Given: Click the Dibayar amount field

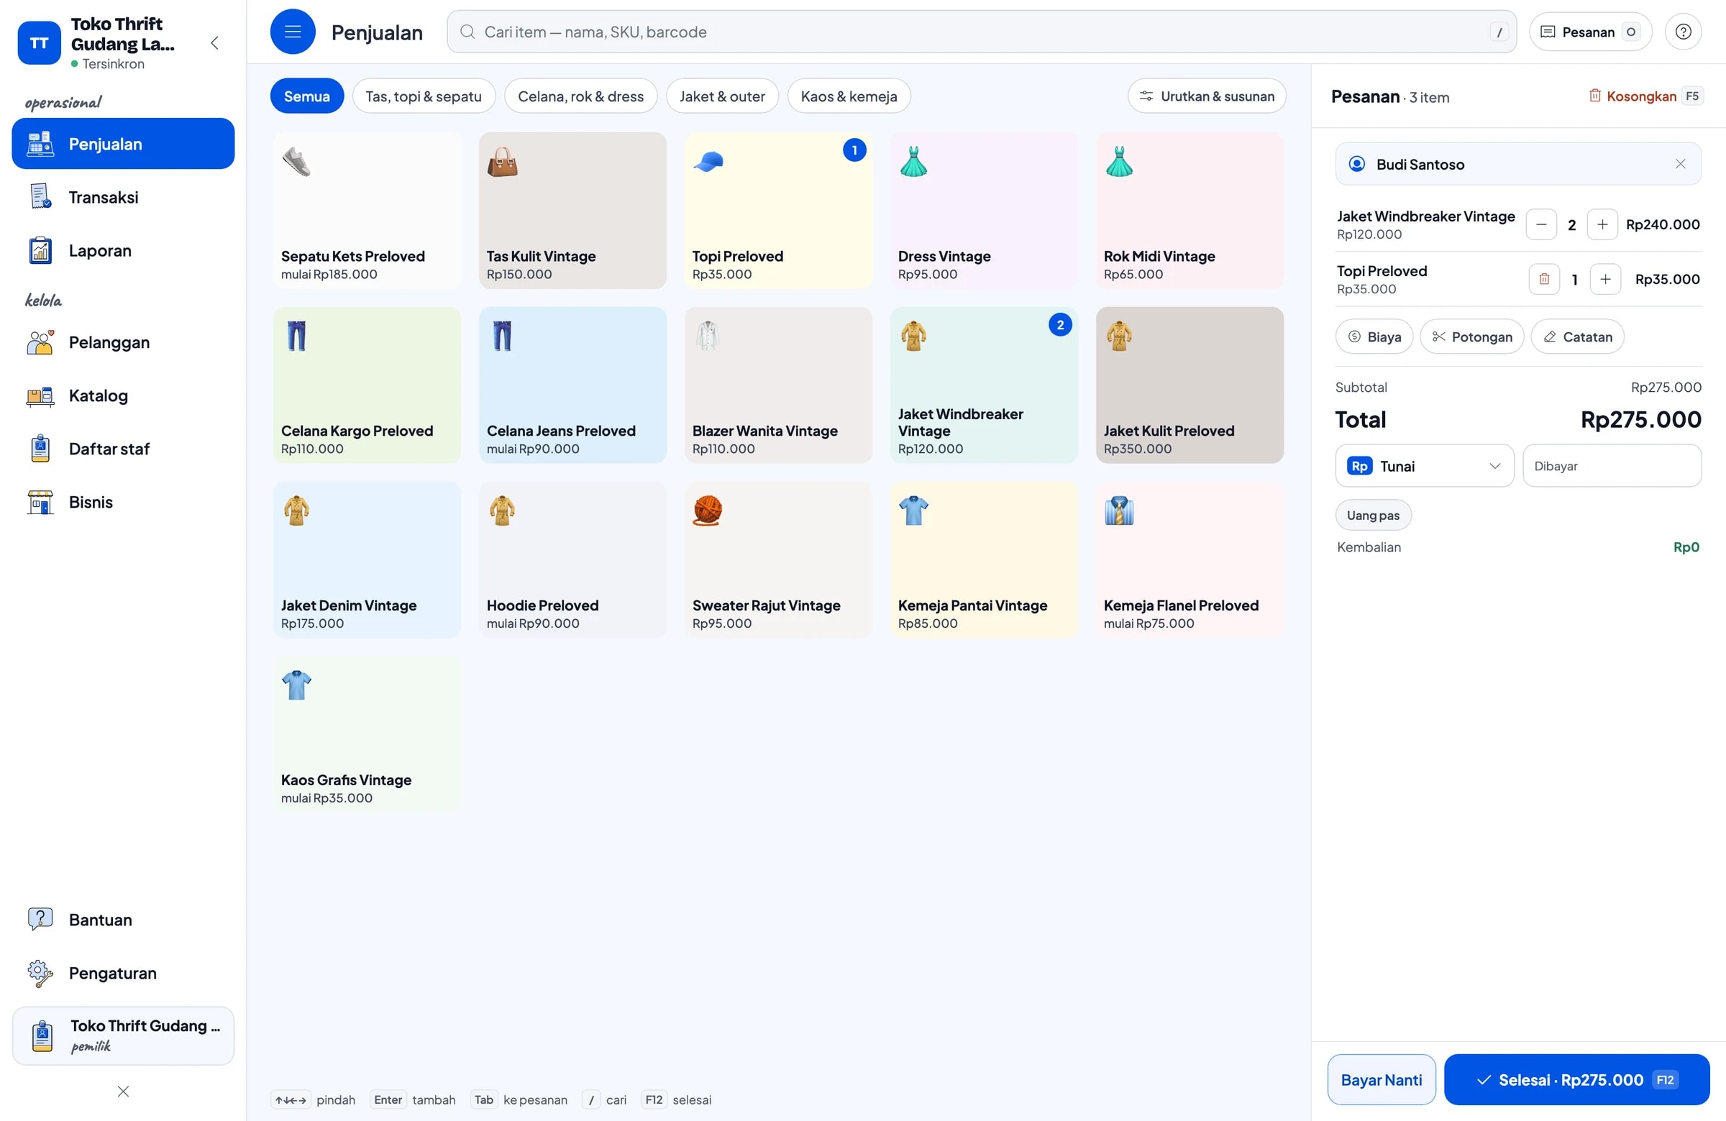Looking at the screenshot, I should point(1612,465).
